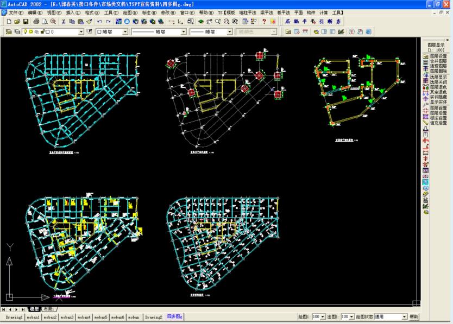Click the Match Properties paintbrush icon
The width and height of the screenshot is (453, 324).
click(89, 21)
